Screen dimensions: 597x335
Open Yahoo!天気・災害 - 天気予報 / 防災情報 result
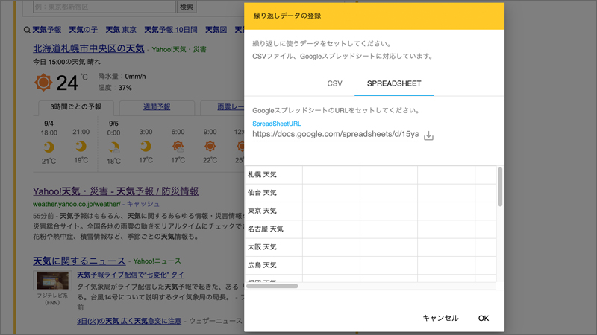[x=116, y=191]
